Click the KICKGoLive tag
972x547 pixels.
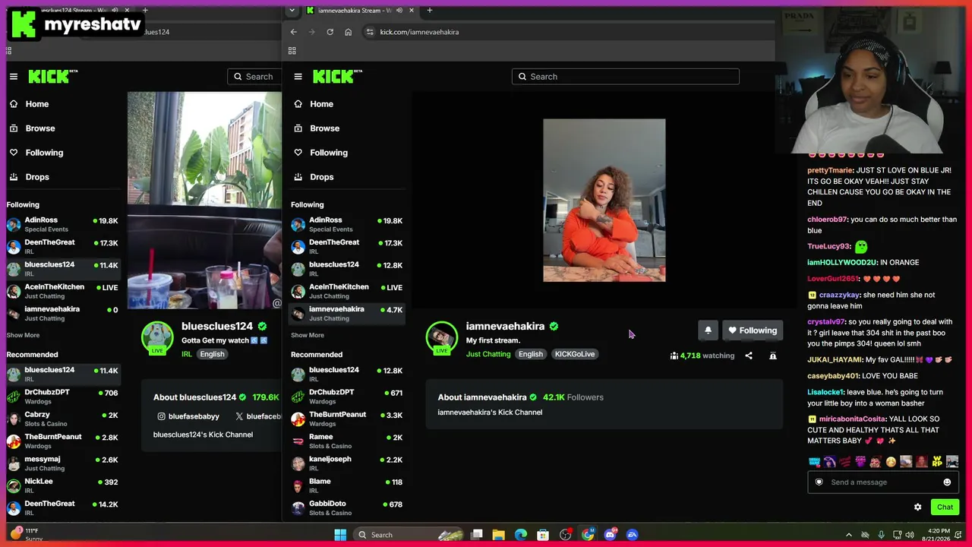(575, 354)
